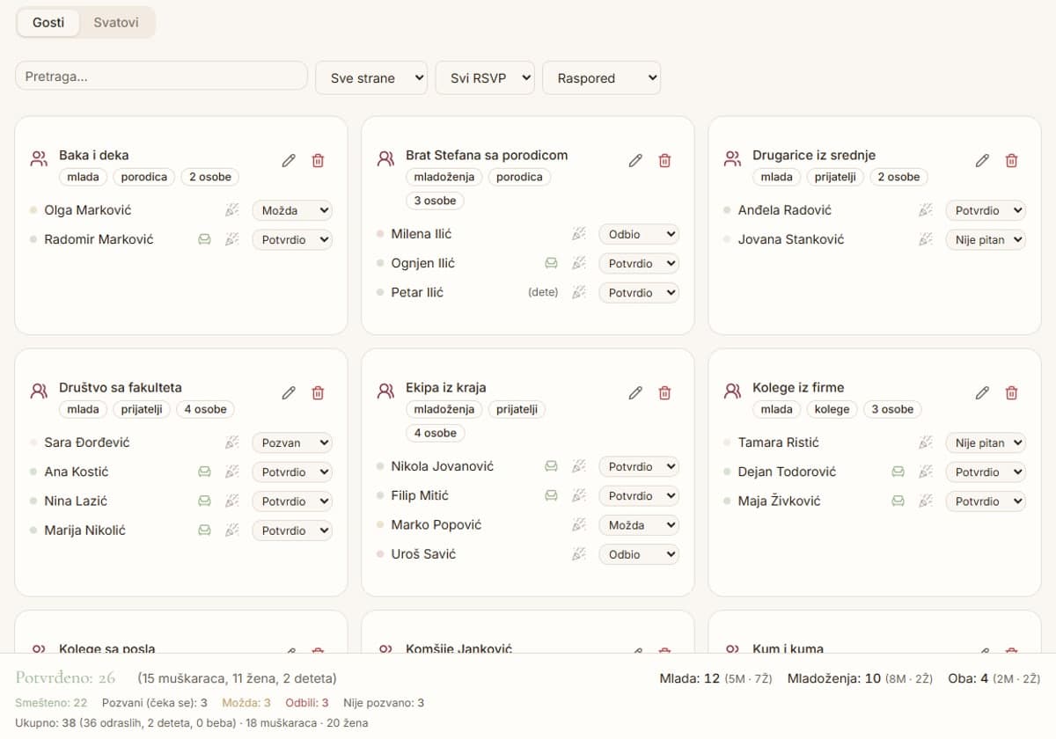
Task: Click the Smešteno: 22 count
Action: (x=51, y=703)
